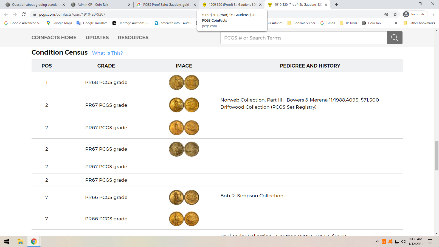Click the vertical page scrollbar thumb
The width and height of the screenshot is (439, 247).
pyautogui.click(x=437, y=156)
